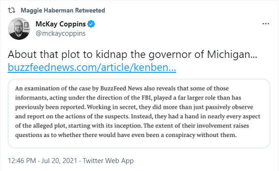The width and height of the screenshot is (279, 171).
Task: Open the buzzfeednews.com article link
Action: pos(92,68)
